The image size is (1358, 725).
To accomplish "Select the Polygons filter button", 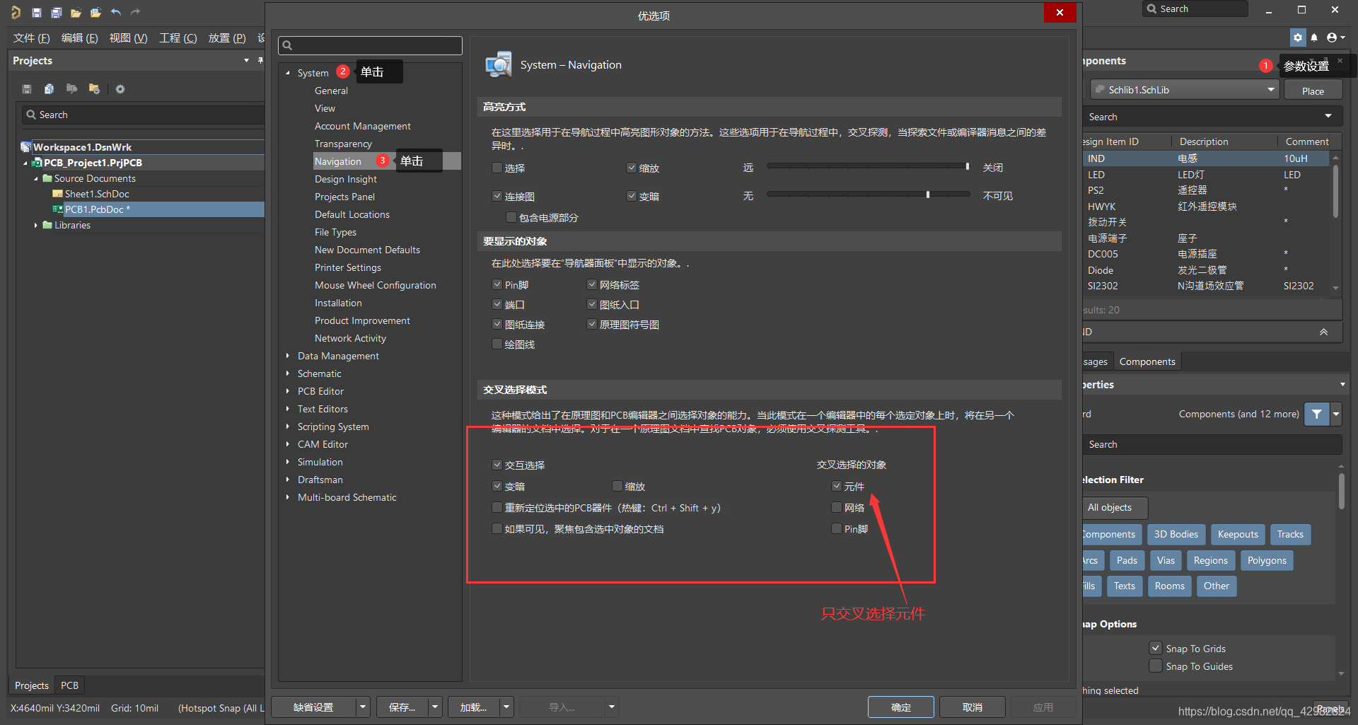I will [1267, 560].
